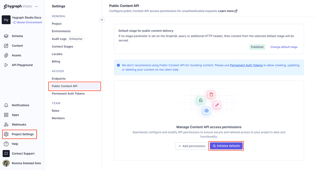Collapse the Settings sidebar panel arrow
Viewport: 315px width, 170px height.
(x=102, y=20)
